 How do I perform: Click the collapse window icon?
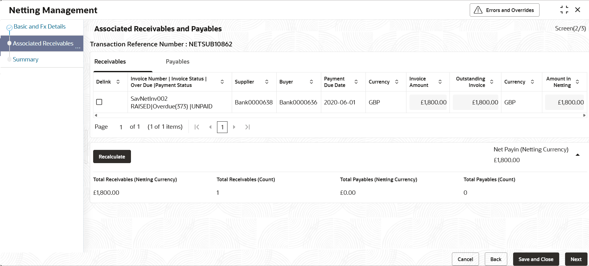(564, 10)
